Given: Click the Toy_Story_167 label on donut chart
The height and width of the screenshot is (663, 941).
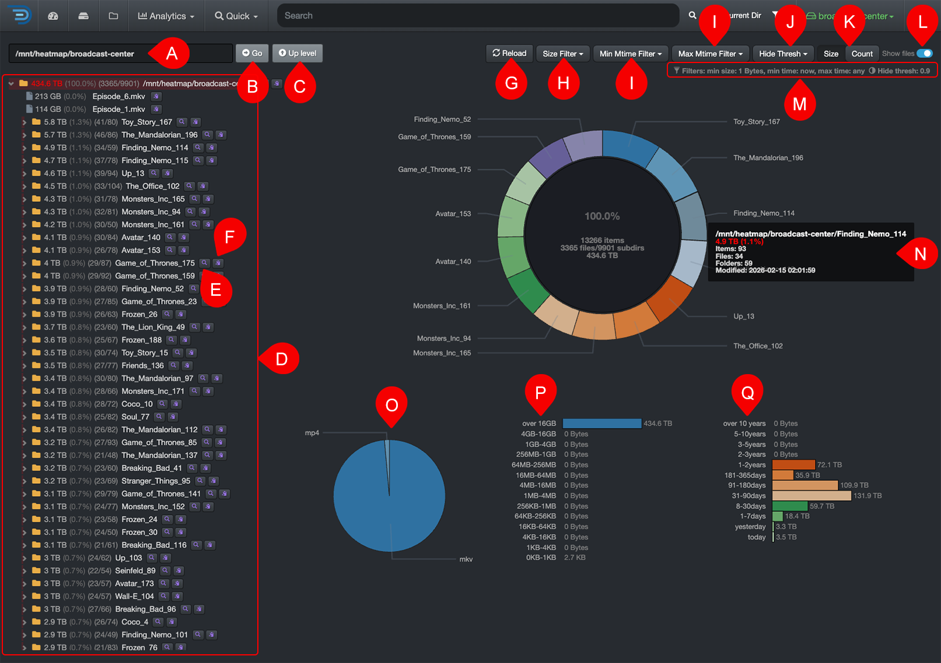Looking at the screenshot, I should pyautogui.click(x=756, y=122).
